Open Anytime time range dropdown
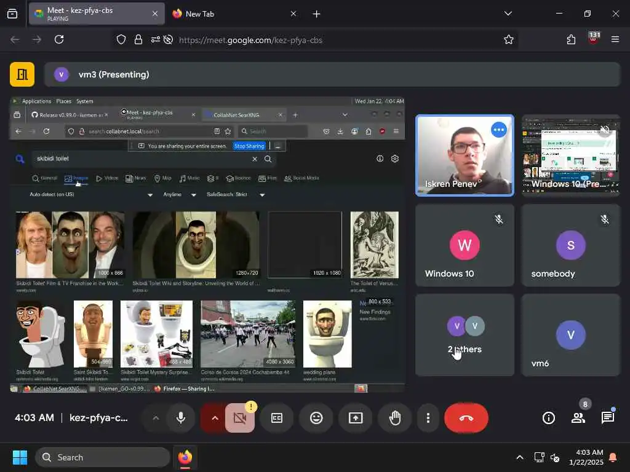Viewport: 630px width, 472px height. click(180, 195)
